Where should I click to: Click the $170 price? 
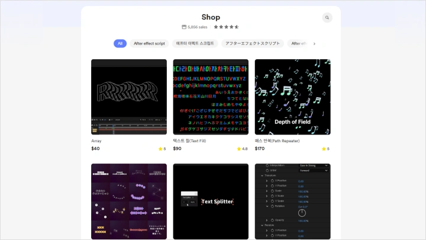[x=260, y=149]
